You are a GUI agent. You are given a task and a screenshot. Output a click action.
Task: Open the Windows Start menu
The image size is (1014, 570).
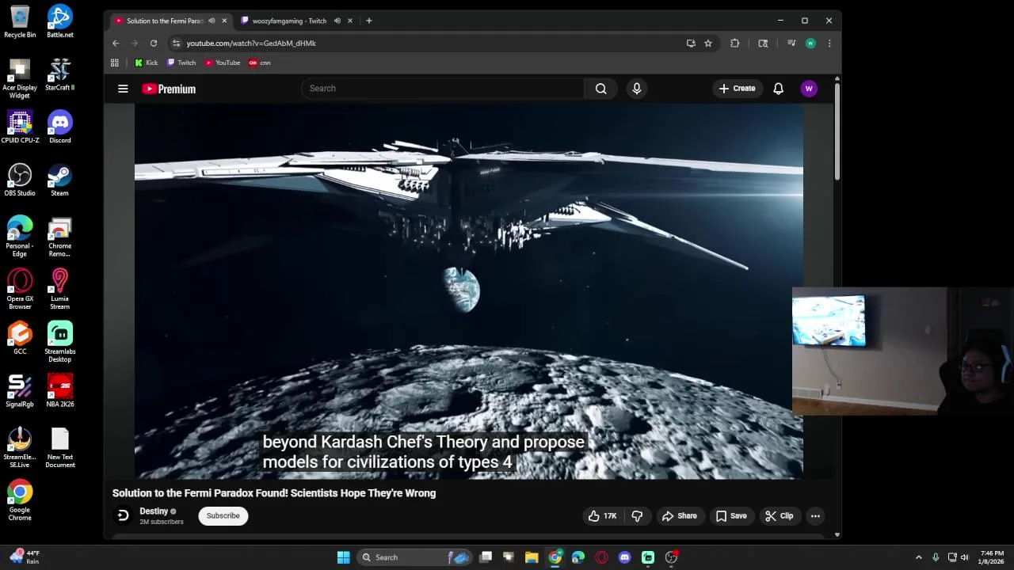pos(343,557)
